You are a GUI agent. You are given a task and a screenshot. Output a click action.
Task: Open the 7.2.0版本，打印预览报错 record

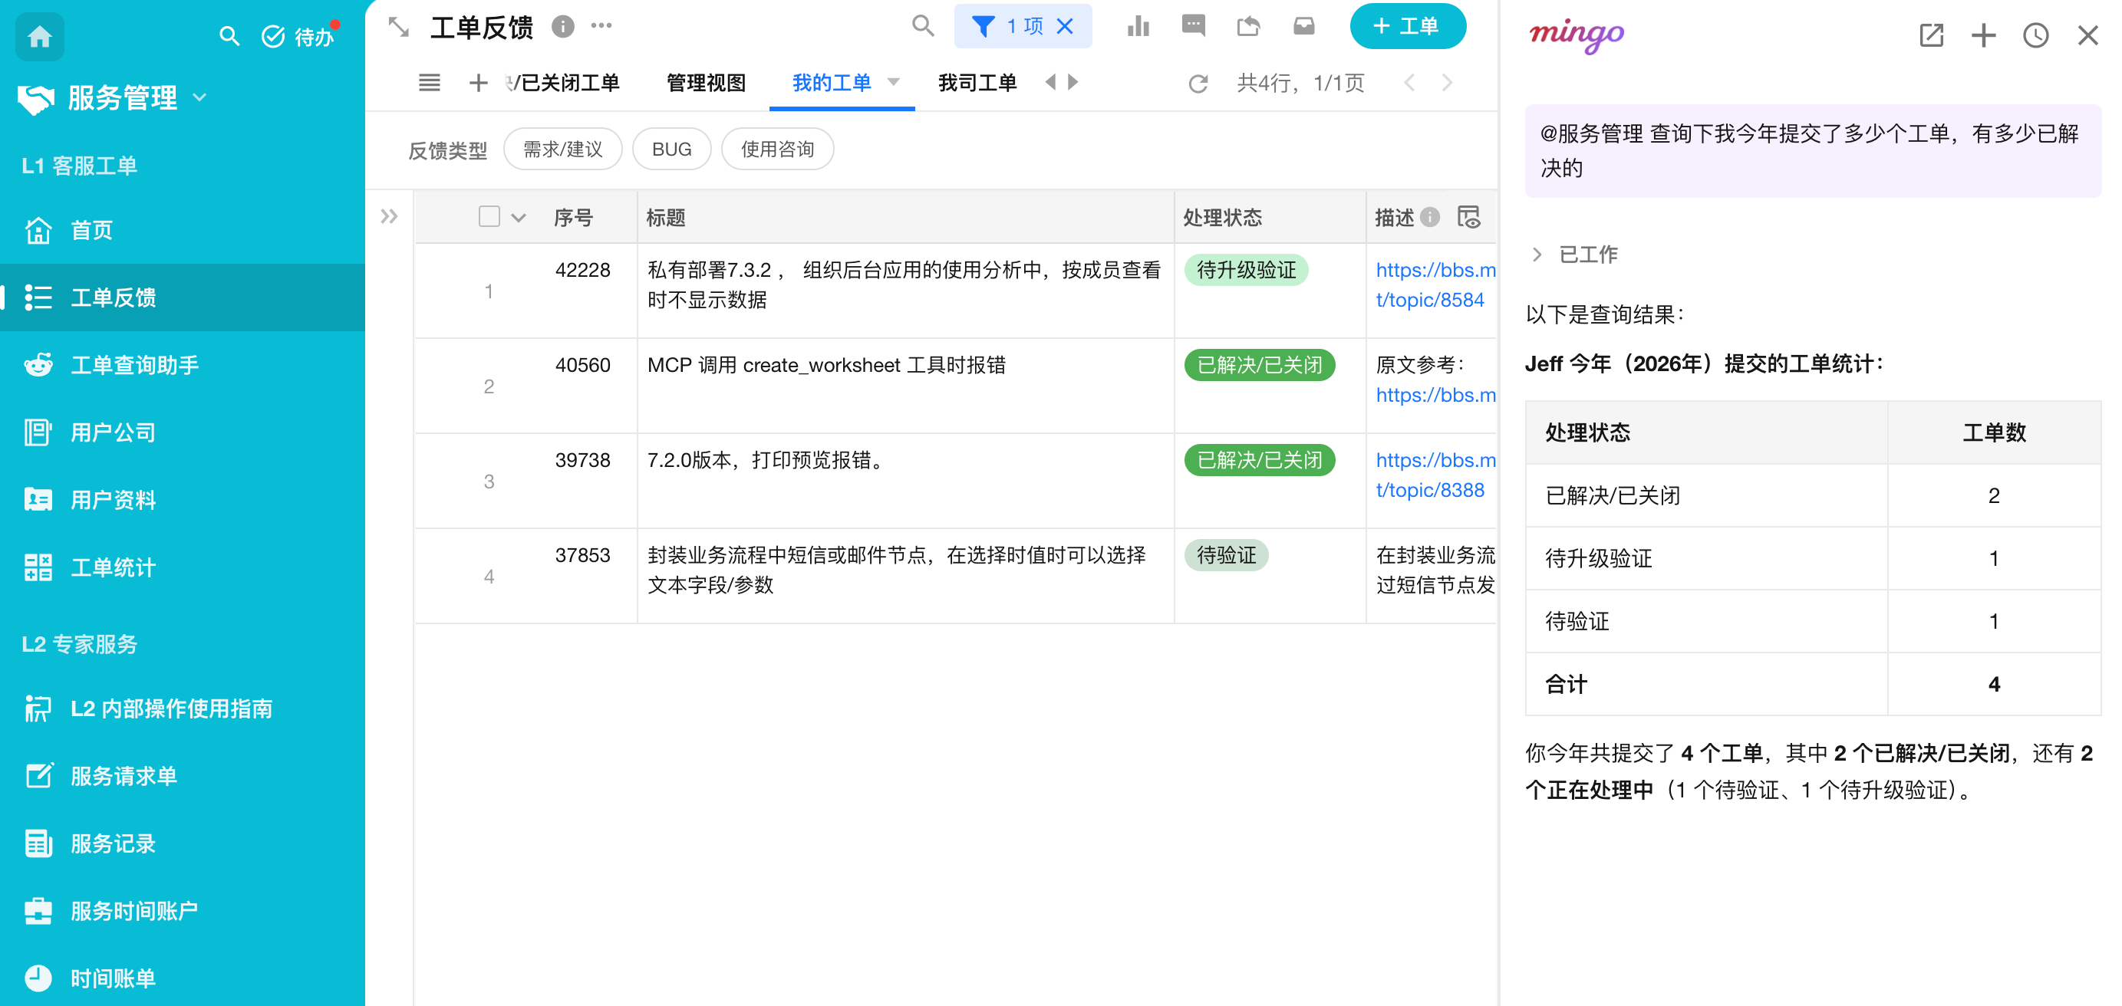905,481
